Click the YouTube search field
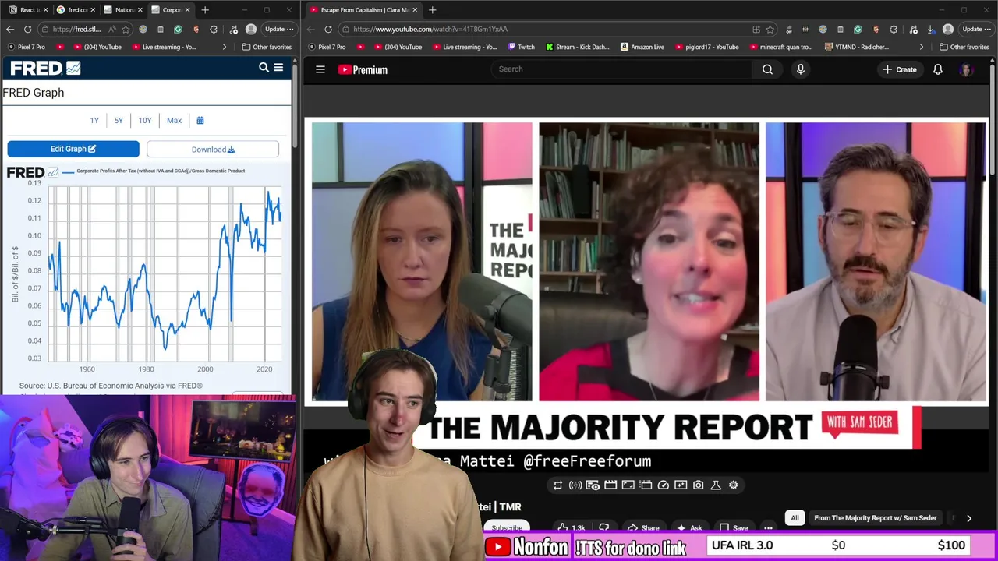This screenshot has height=561, width=998. click(x=621, y=69)
